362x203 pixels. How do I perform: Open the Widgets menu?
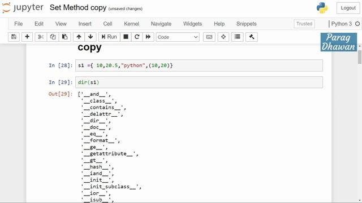tap(192, 24)
